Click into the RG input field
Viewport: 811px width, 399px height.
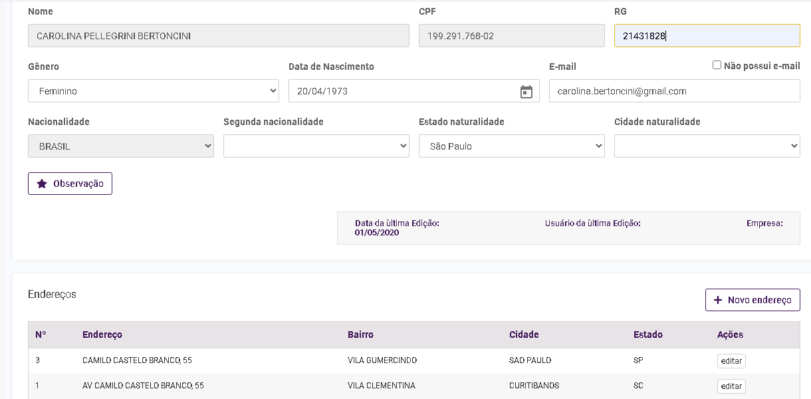[x=707, y=36]
